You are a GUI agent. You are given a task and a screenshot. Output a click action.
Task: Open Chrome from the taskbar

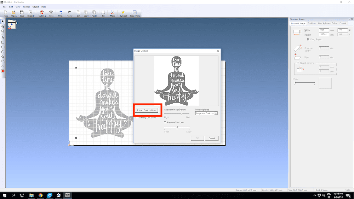pyautogui.click(x=40, y=195)
